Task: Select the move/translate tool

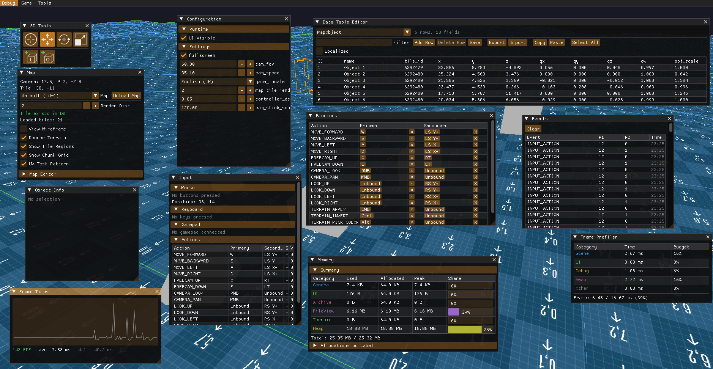Action: pos(47,39)
